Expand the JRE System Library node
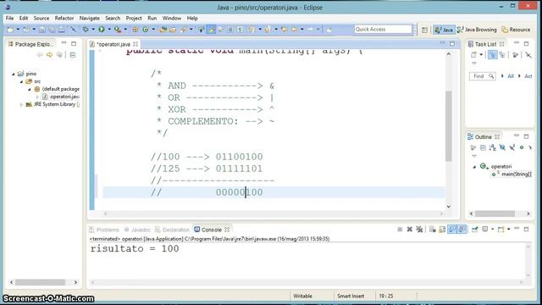The width and height of the screenshot is (542, 305). (21, 104)
